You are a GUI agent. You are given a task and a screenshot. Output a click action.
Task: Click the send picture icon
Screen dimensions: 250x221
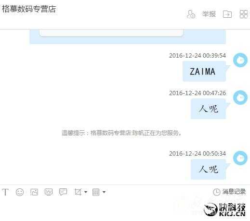pos(34,192)
